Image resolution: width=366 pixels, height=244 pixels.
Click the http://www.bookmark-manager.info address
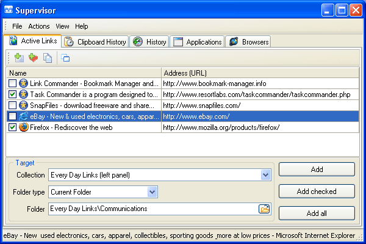(215, 84)
